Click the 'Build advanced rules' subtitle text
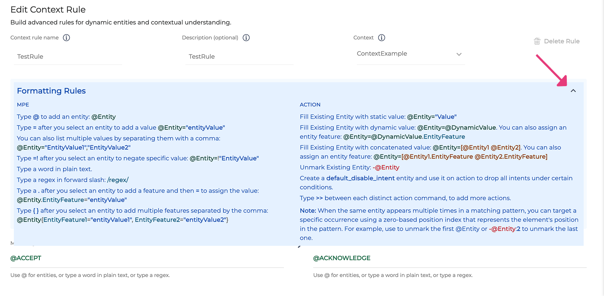The height and width of the screenshot is (296, 604). point(121,23)
